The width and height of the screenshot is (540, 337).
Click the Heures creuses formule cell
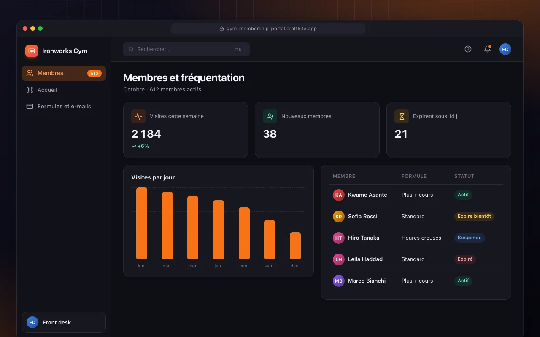tap(421, 238)
